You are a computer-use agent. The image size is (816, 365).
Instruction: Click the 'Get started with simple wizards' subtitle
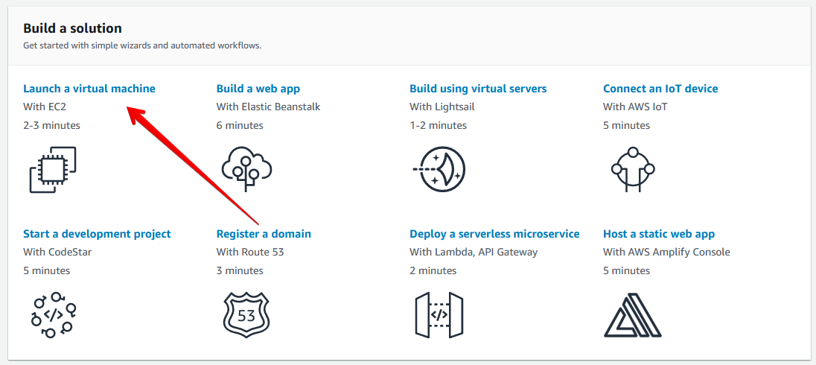[142, 45]
